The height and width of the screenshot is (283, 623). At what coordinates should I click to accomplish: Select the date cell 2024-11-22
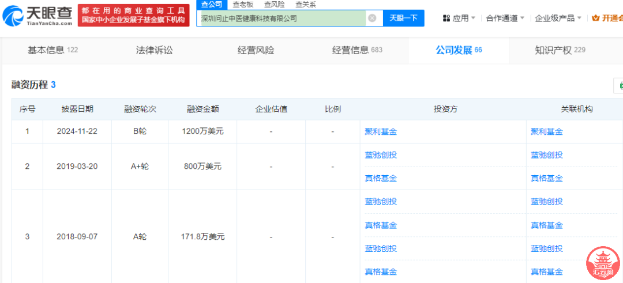tap(77, 131)
